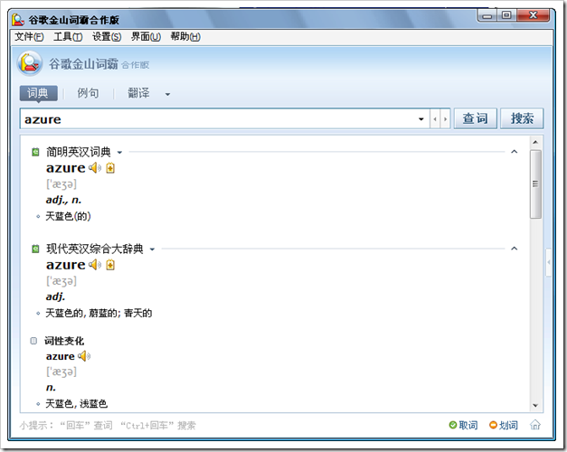
Task: Go back to previous lookup word
Action: (x=435, y=119)
